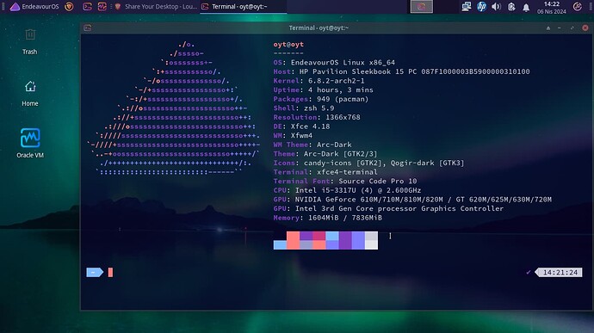Image resolution: width=594 pixels, height=333 pixels.
Task: Minimize the terminal window
Action: [560, 28]
